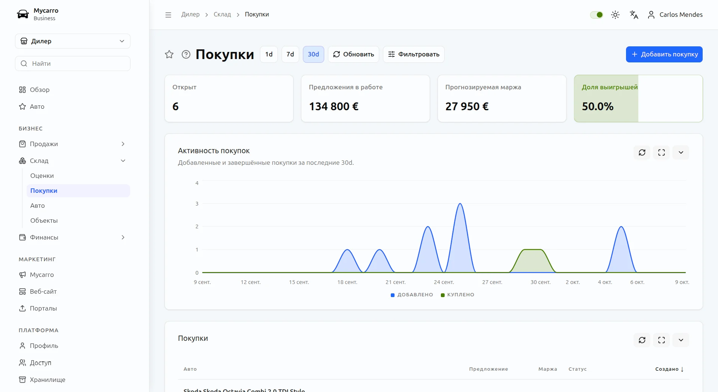
Task: Open the help question mark icon
Action: click(x=186, y=55)
